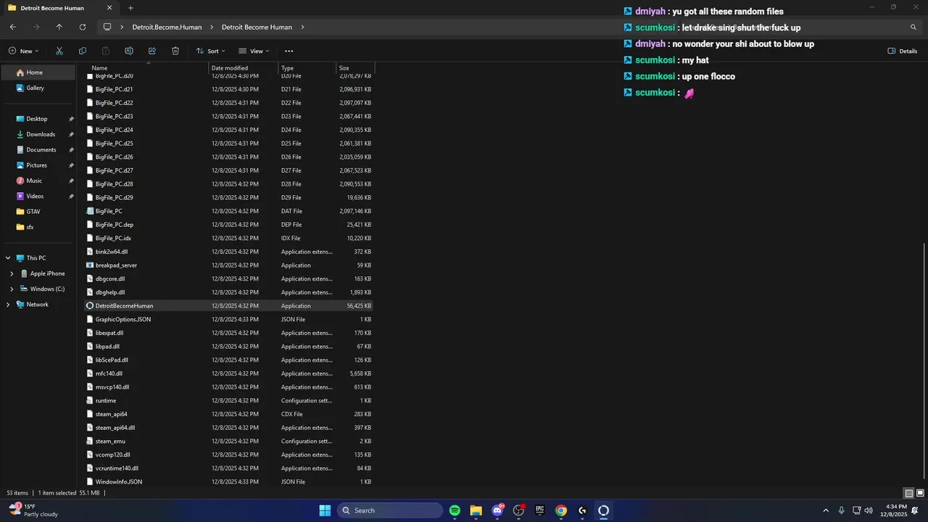
Task: Open the volume tray icon
Action: pos(869,510)
